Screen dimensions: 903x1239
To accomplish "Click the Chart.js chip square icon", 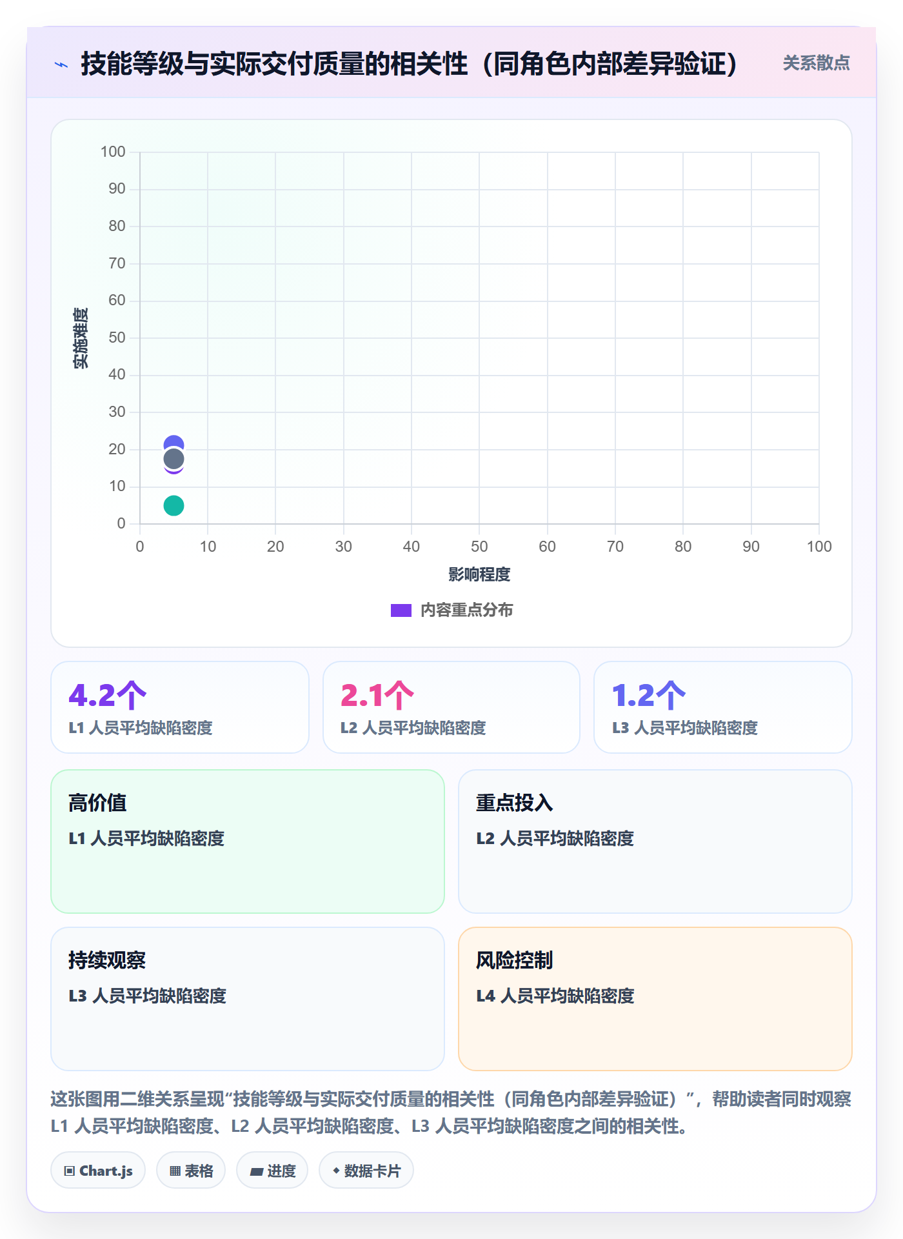I will [x=70, y=1171].
